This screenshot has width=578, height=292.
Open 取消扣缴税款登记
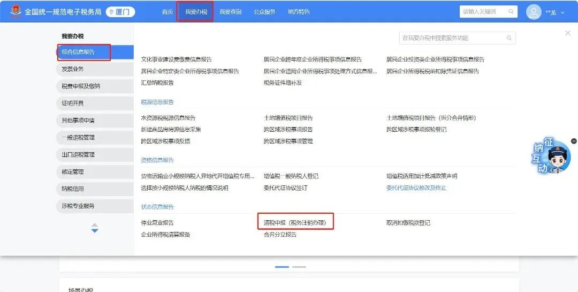(x=408, y=223)
